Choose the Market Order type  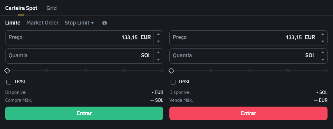[x=43, y=23]
